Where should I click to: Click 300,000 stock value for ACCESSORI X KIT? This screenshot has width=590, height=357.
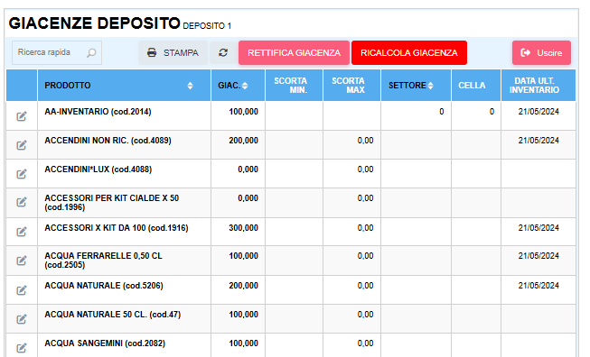coord(243,228)
